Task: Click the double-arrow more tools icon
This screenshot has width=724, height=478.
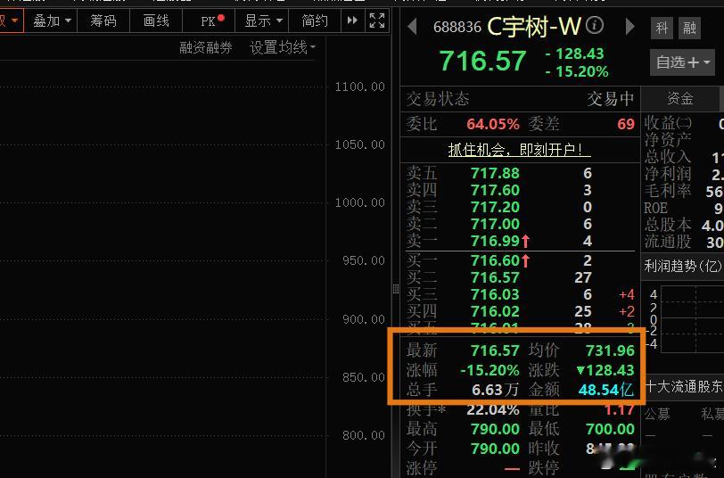Action: (352, 21)
